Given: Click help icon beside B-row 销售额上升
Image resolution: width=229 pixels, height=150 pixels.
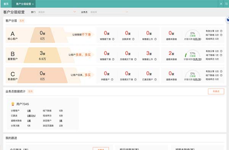Looking at the screenshot, I should click(x=155, y=59).
